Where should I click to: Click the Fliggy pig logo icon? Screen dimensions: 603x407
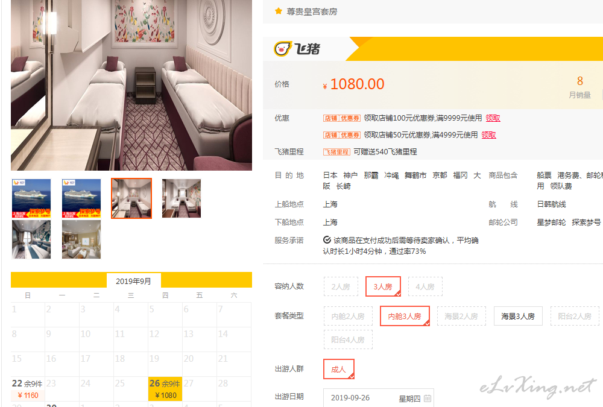(282, 49)
